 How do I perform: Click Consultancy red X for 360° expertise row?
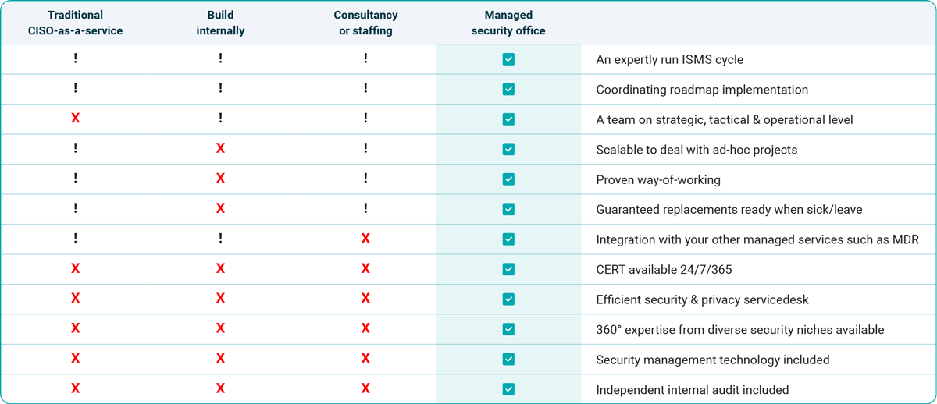[x=365, y=329]
